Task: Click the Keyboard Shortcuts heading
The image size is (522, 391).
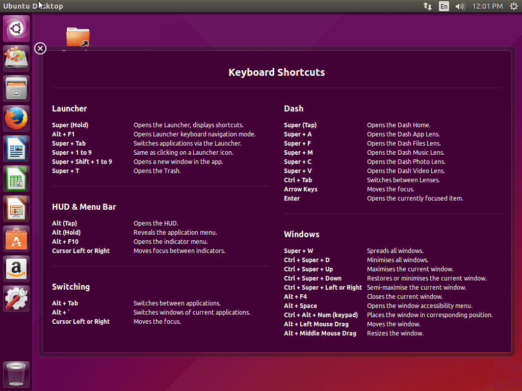Action: click(x=277, y=72)
